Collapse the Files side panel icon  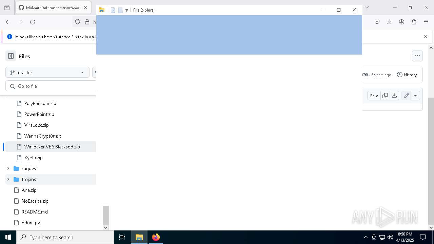(x=11, y=56)
